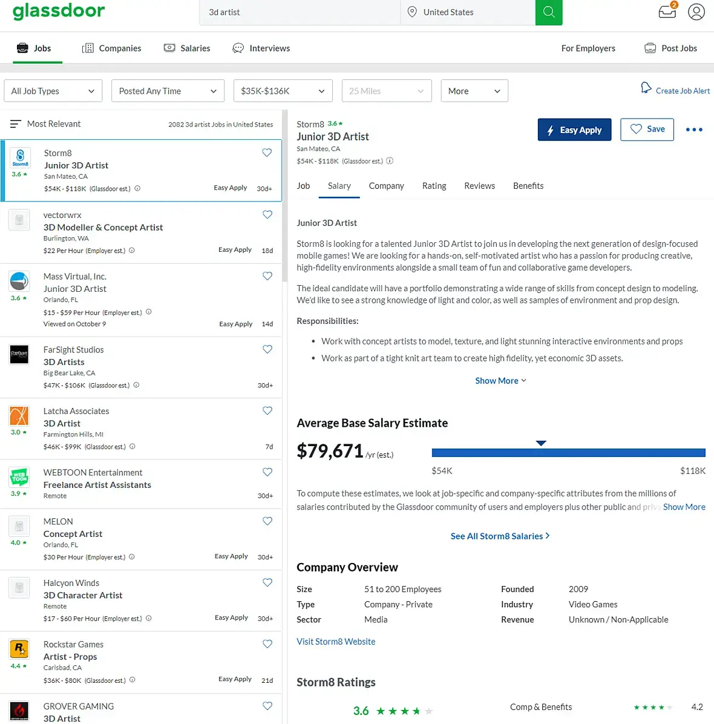Toggle heart on FarSight Studios job
This screenshot has height=724, width=714.
click(x=267, y=349)
